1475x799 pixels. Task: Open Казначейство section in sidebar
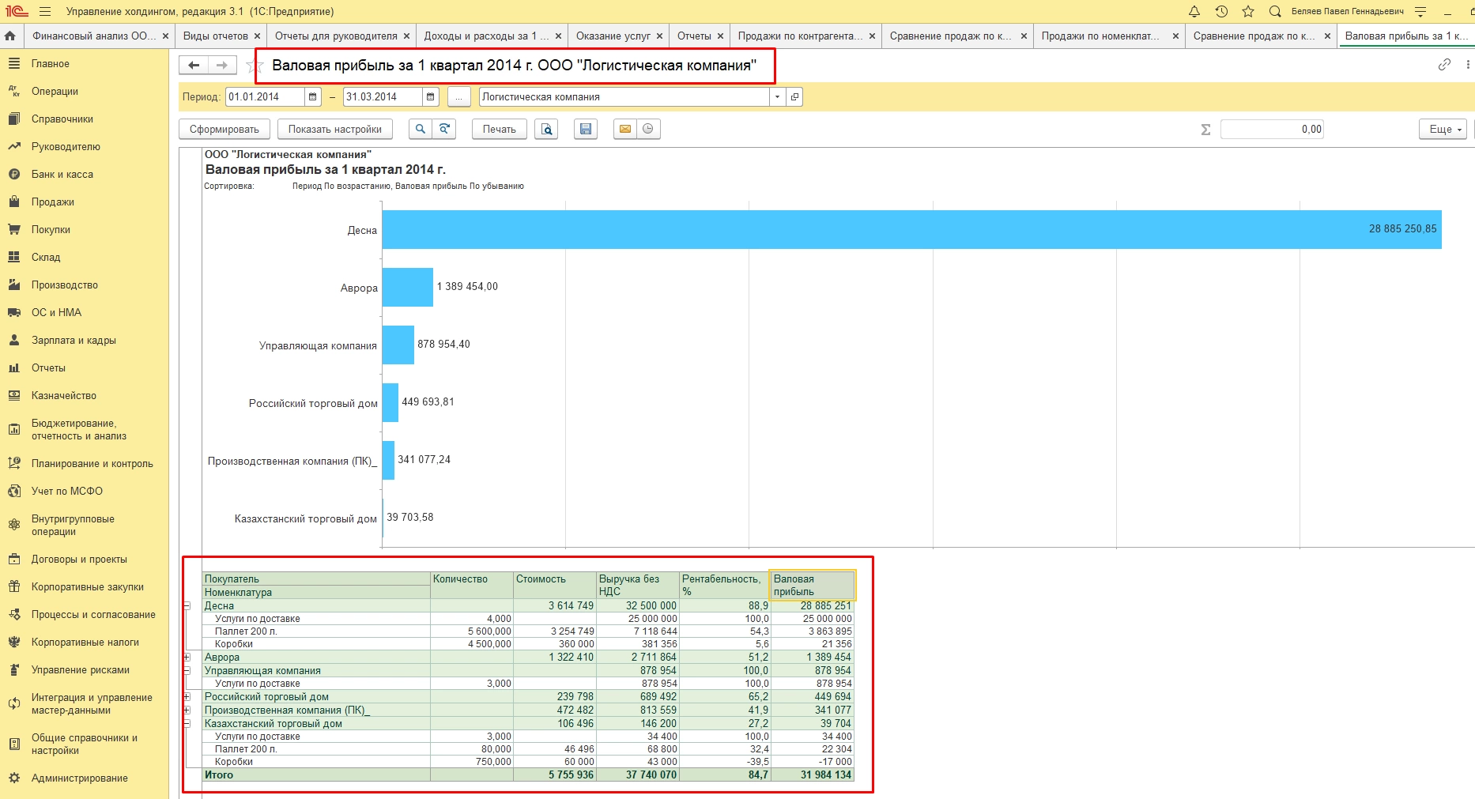coord(63,395)
